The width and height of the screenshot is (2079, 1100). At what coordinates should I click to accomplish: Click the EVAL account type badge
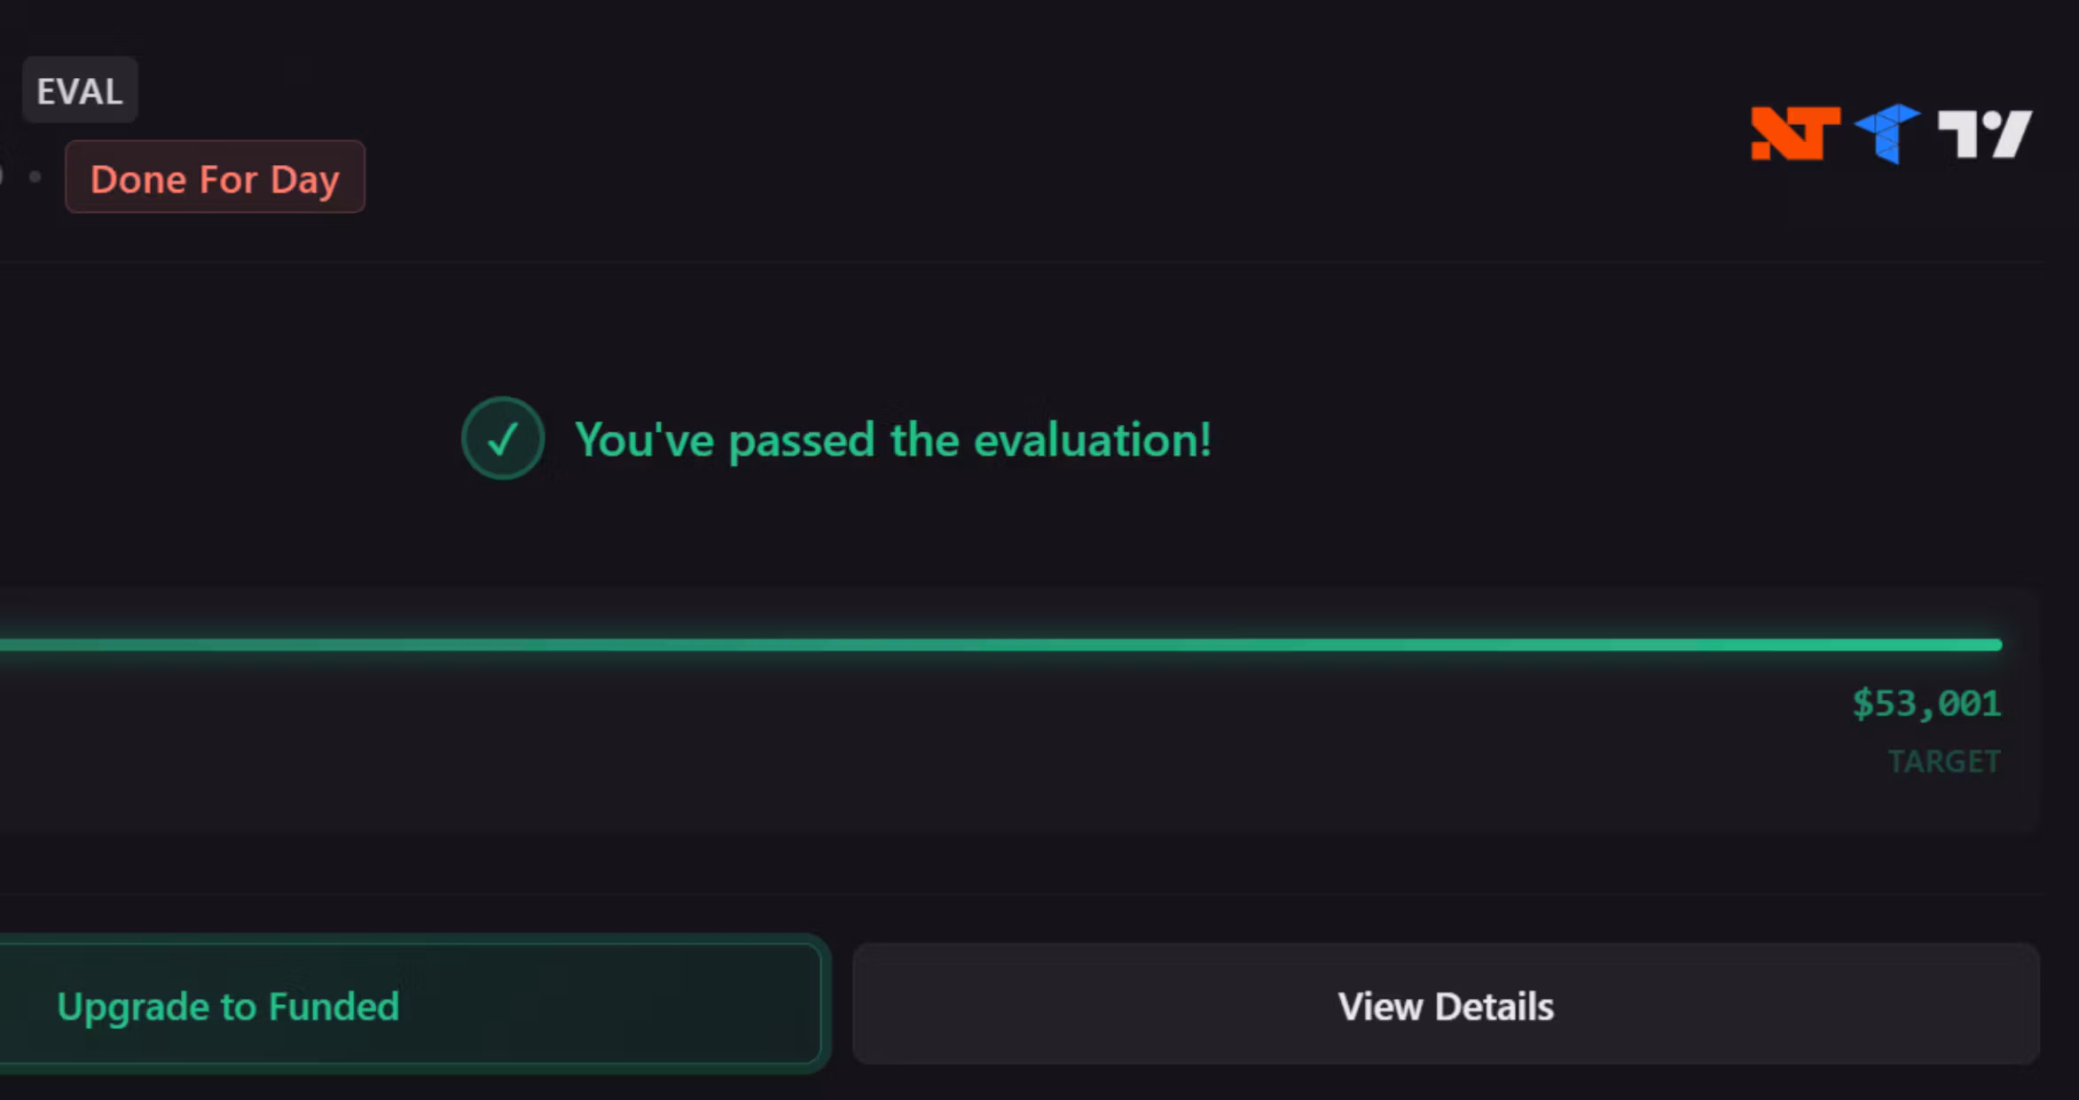click(x=80, y=90)
